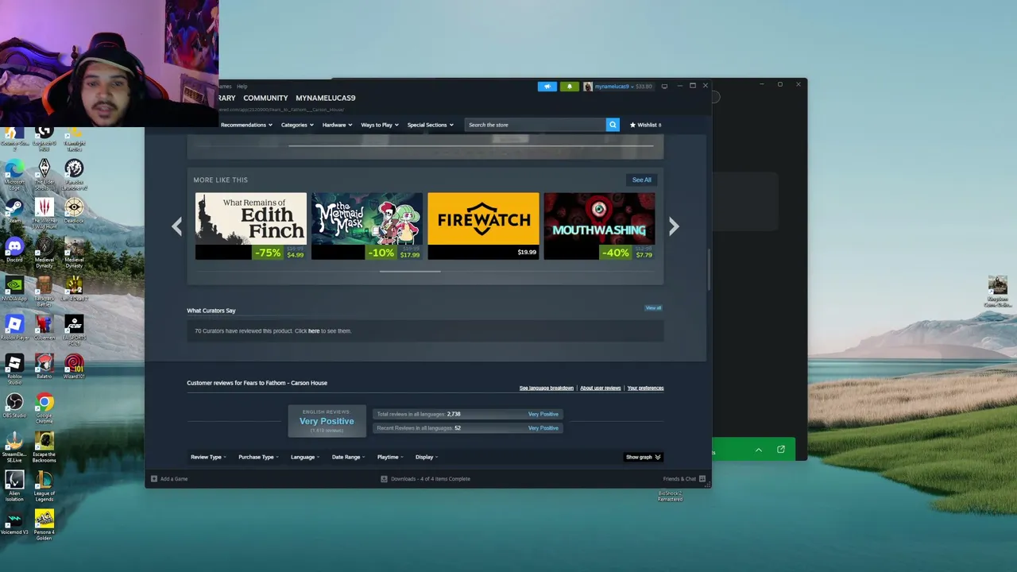Open the Wishlist button

(x=646, y=125)
